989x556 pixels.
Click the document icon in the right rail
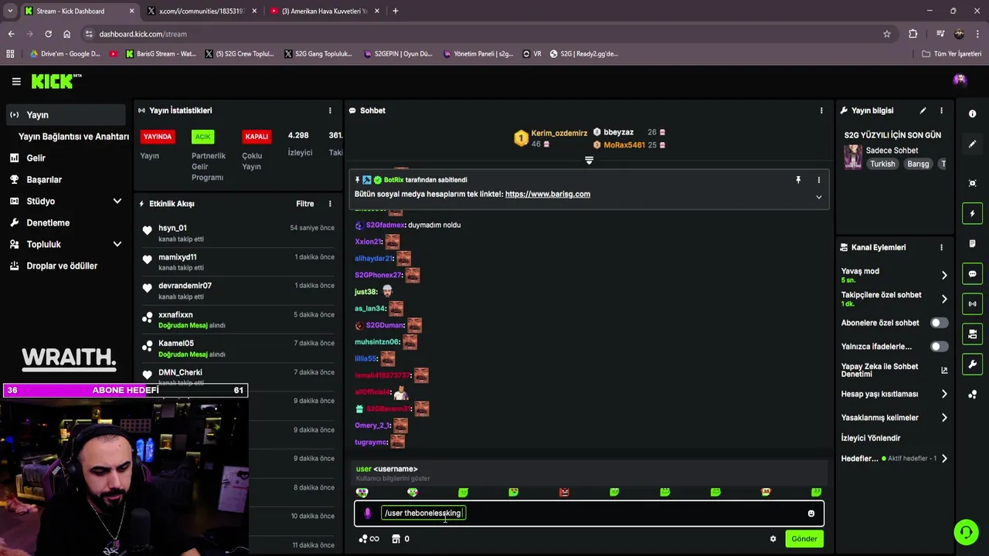click(972, 243)
